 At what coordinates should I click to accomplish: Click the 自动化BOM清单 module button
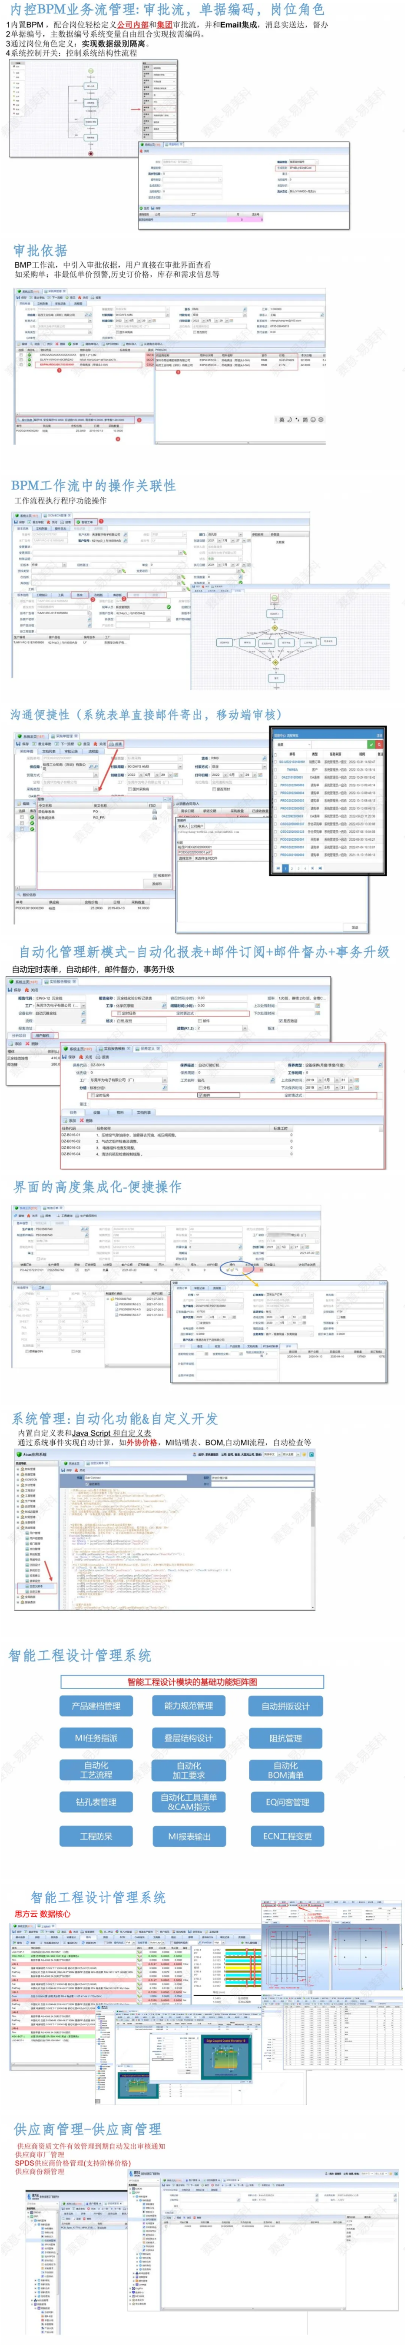click(286, 1770)
